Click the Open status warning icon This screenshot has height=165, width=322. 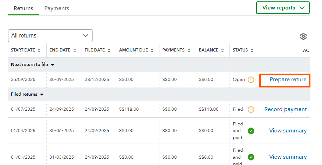(x=251, y=80)
